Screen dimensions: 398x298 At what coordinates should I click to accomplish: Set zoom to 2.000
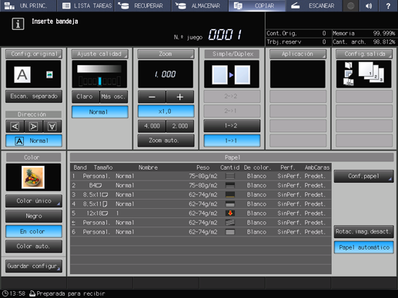coord(180,126)
